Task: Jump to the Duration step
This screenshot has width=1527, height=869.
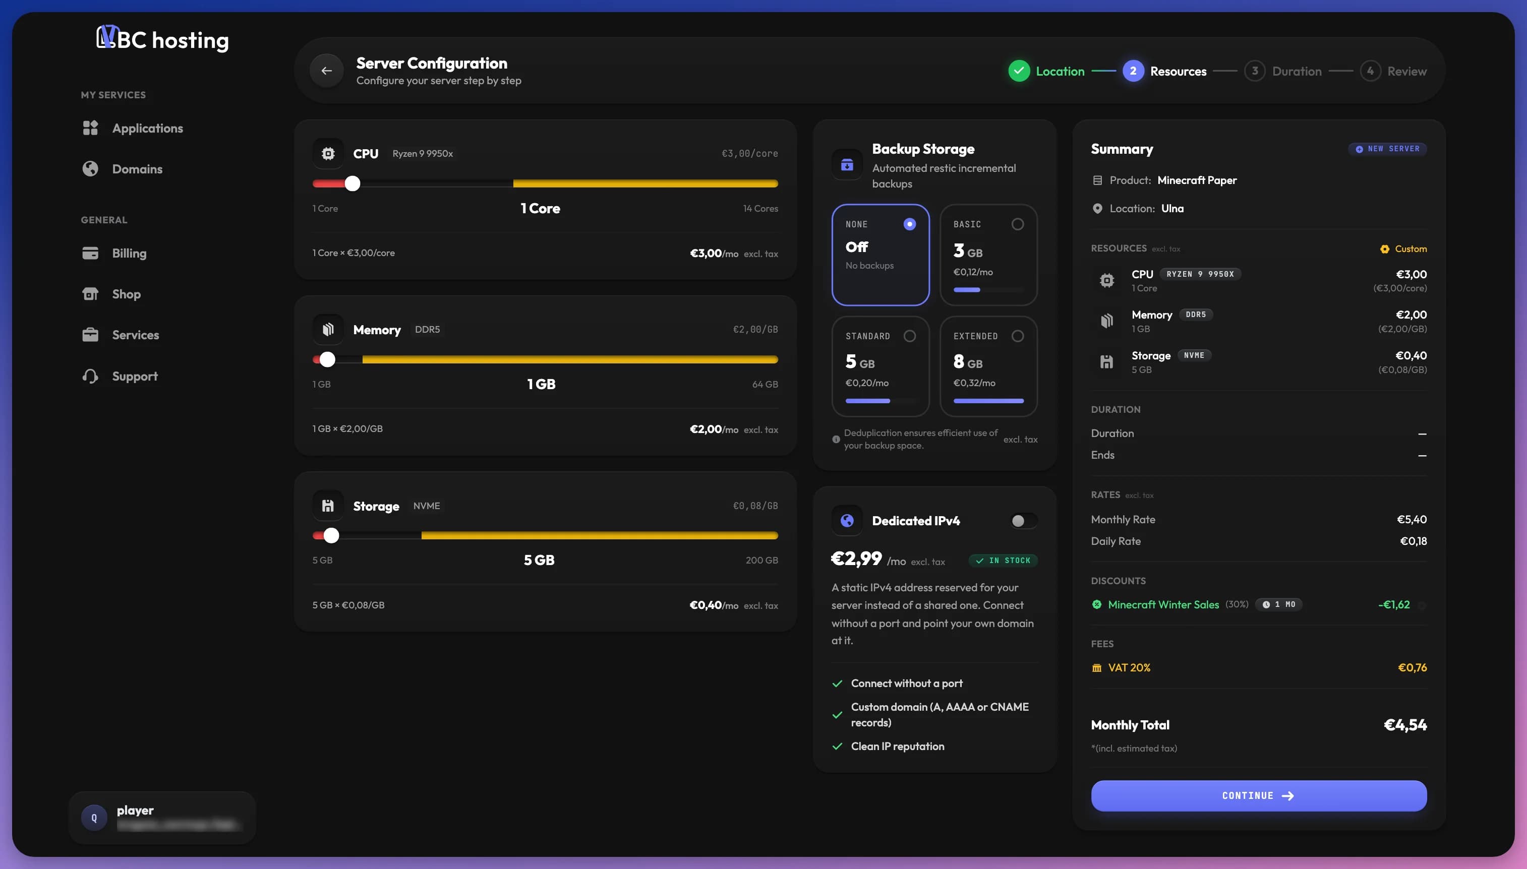Action: coord(1283,71)
